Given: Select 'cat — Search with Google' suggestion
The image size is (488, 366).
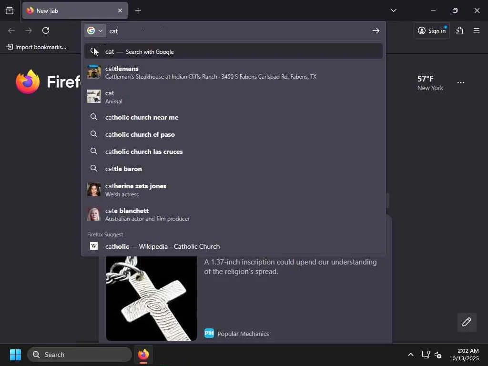Looking at the screenshot, I should click(x=234, y=51).
